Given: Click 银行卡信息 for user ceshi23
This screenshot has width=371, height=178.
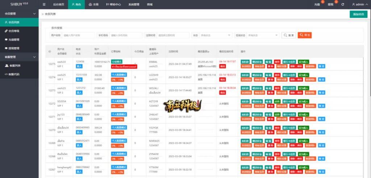Looking at the screenshot, I should (289, 88).
